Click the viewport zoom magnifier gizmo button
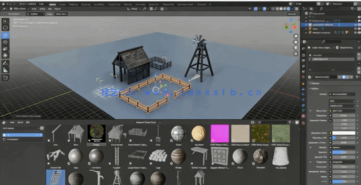 point(296,36)
